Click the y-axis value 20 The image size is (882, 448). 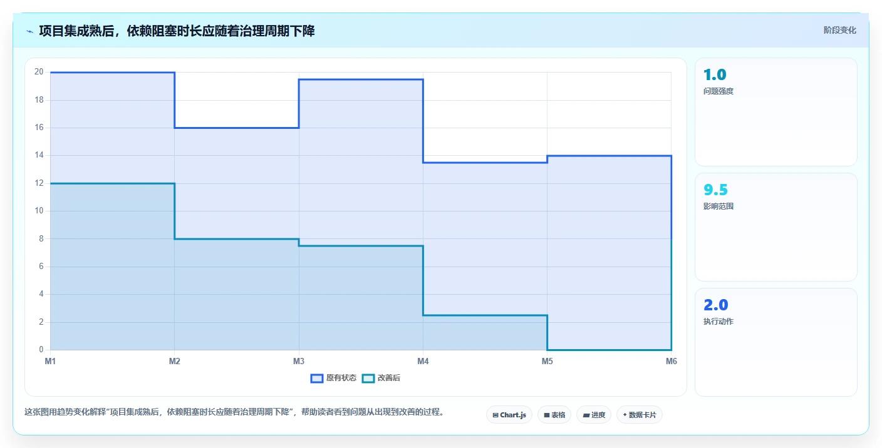coord(39,72)
